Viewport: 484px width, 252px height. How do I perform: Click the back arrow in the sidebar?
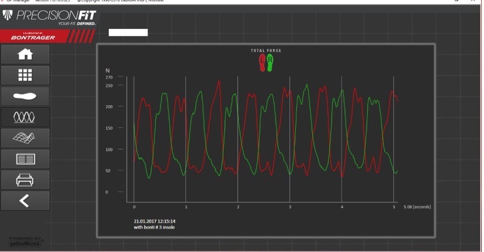click(25, 200)
